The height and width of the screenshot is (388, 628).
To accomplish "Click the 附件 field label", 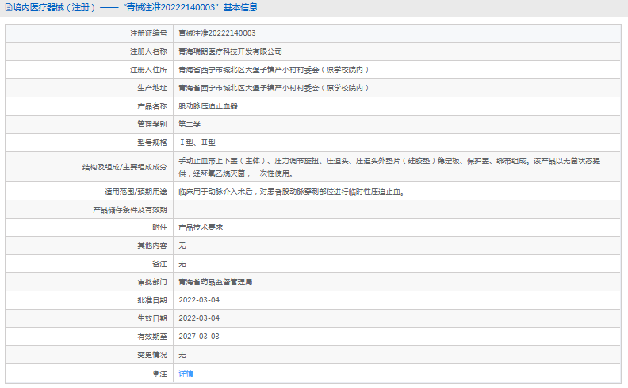I will (x=159, y=227).
